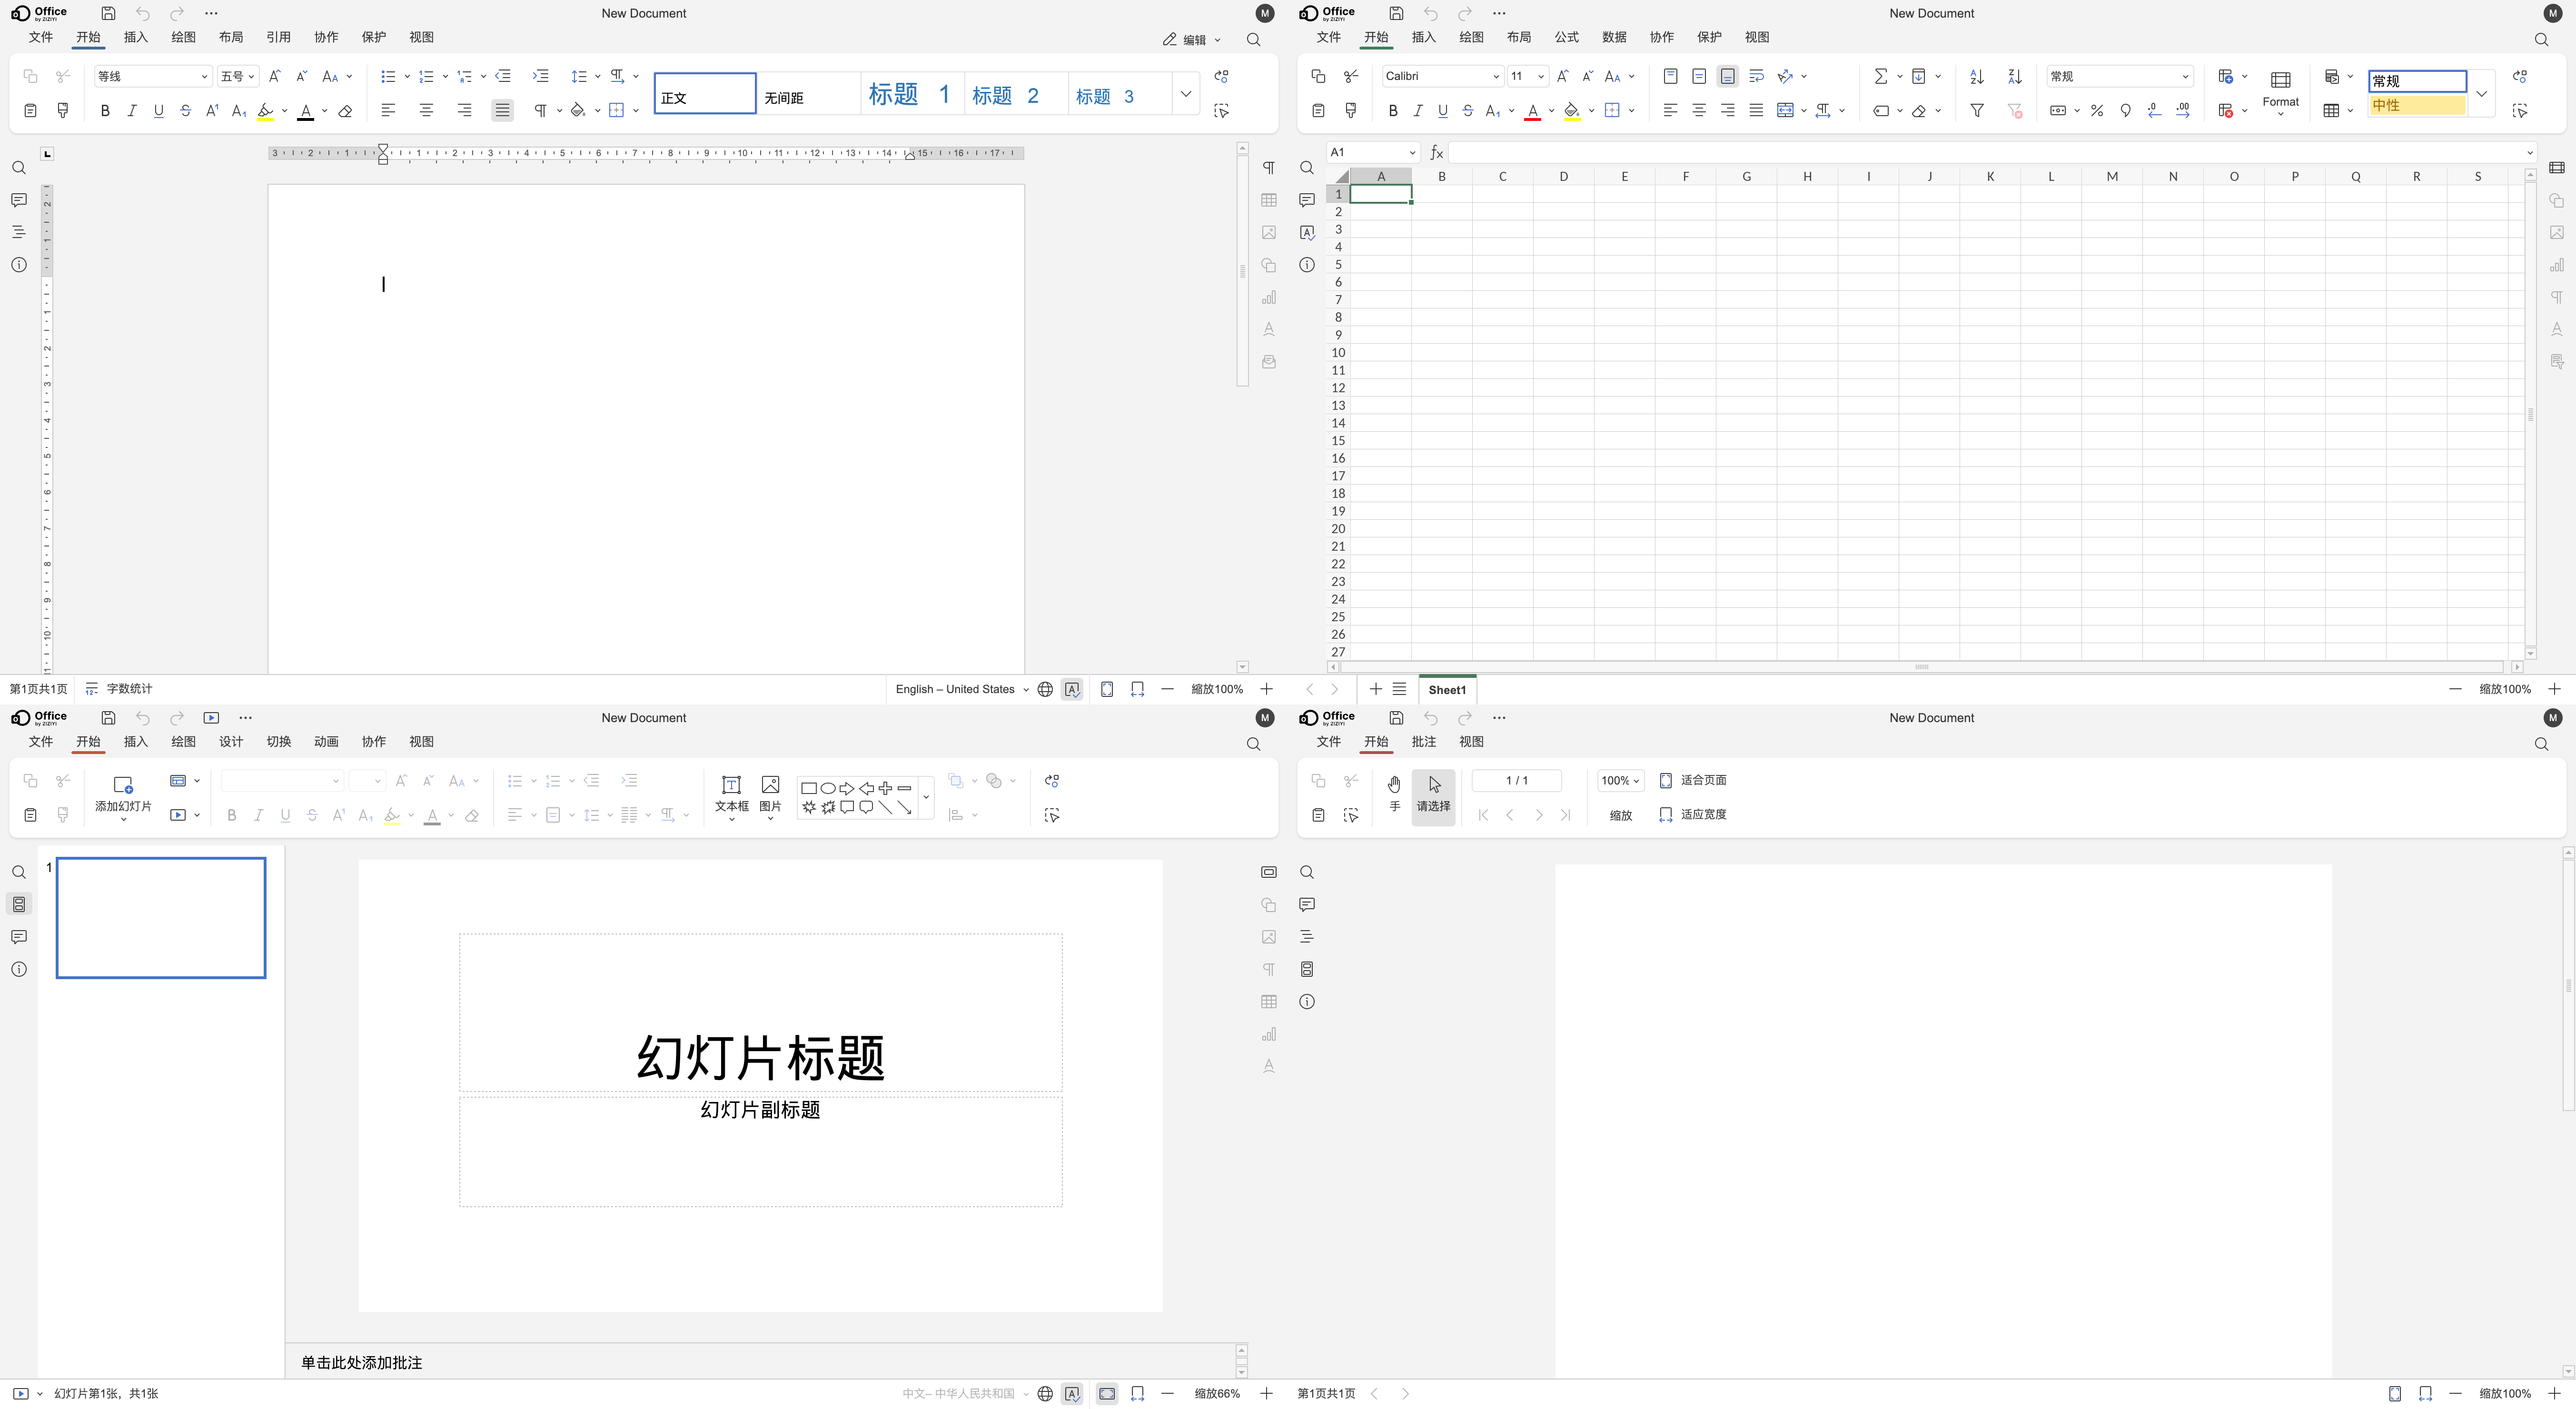
Task: Click the red font color swatch in the spreadsheet
Action: pos(1532,111)
